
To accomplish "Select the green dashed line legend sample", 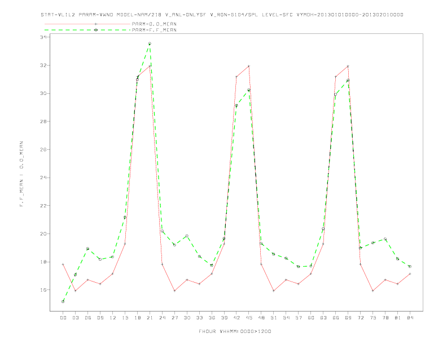I will (x=87, y=30).
